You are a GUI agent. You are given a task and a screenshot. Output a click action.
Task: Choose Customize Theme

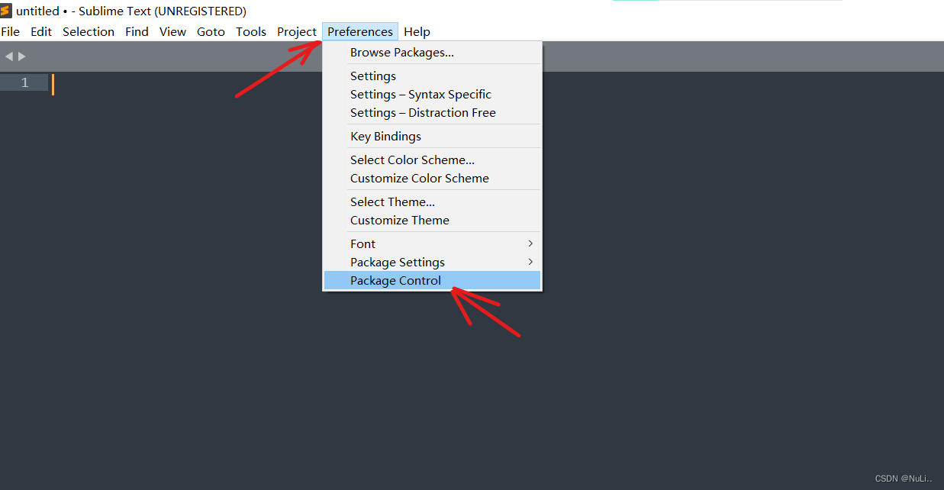point(399,220)
